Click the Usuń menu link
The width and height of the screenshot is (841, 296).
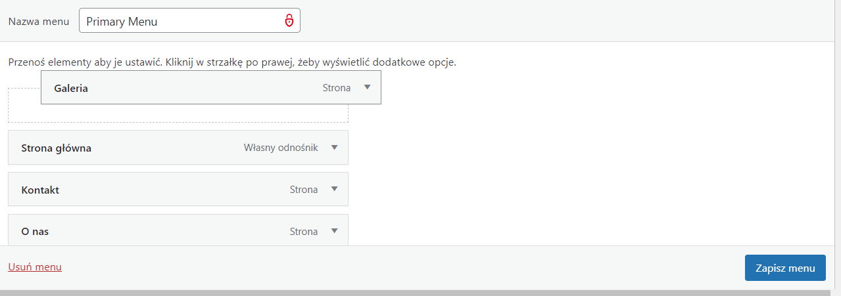35,267
